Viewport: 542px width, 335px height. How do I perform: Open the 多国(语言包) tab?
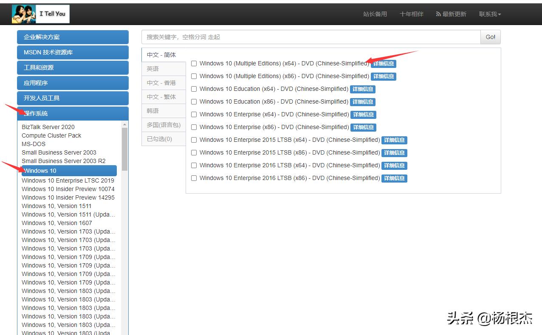pos(163,124)
